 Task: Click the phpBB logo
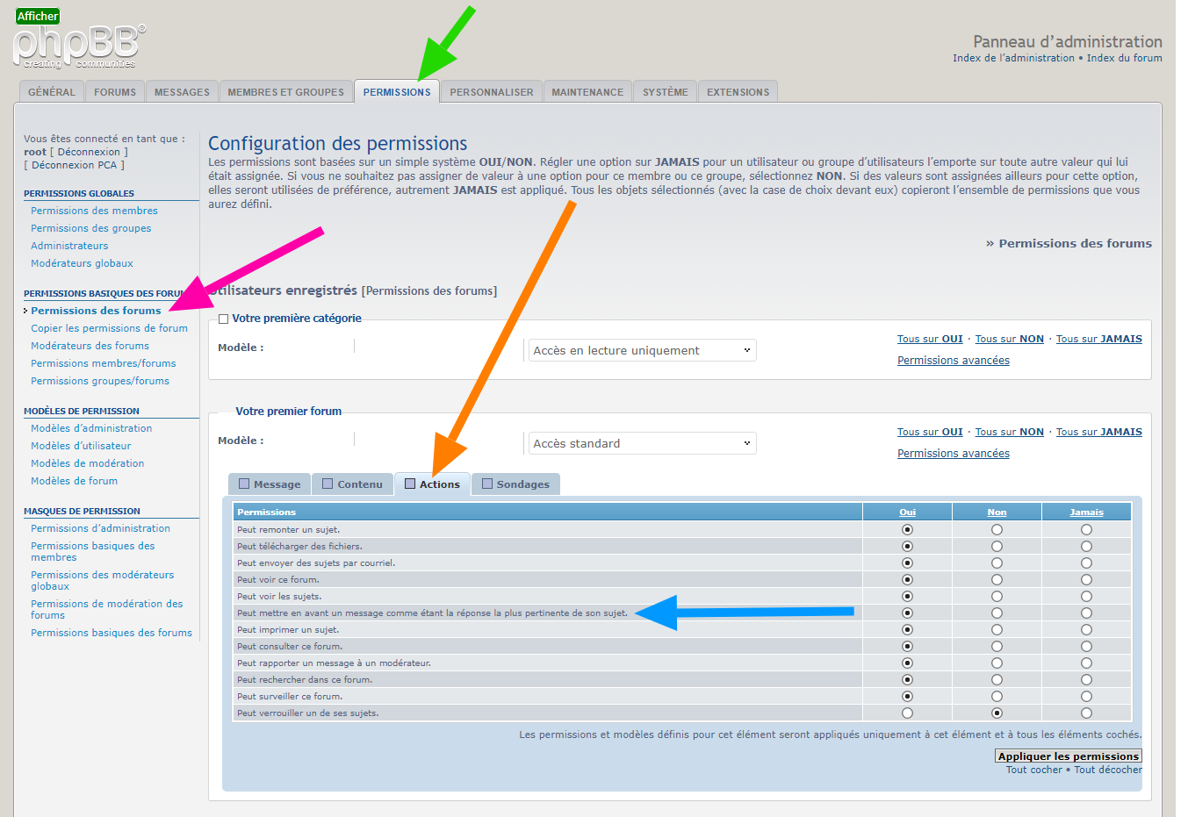(x=77, y=46)
